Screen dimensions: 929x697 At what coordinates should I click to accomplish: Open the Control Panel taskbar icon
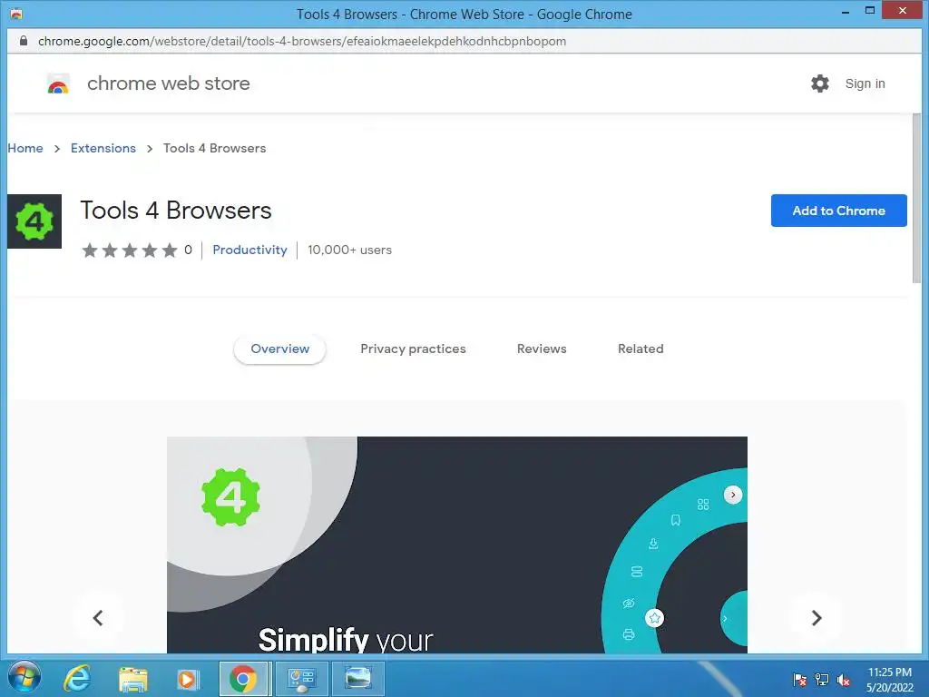coord(301,679)
